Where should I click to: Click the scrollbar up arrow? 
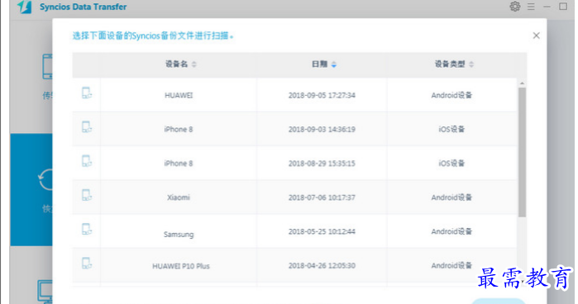tap(522, 83)
